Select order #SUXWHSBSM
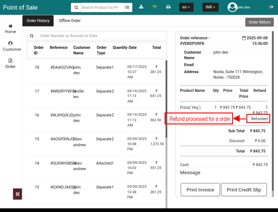This screenshot has width=278, height=212. (x=96, y=168)
